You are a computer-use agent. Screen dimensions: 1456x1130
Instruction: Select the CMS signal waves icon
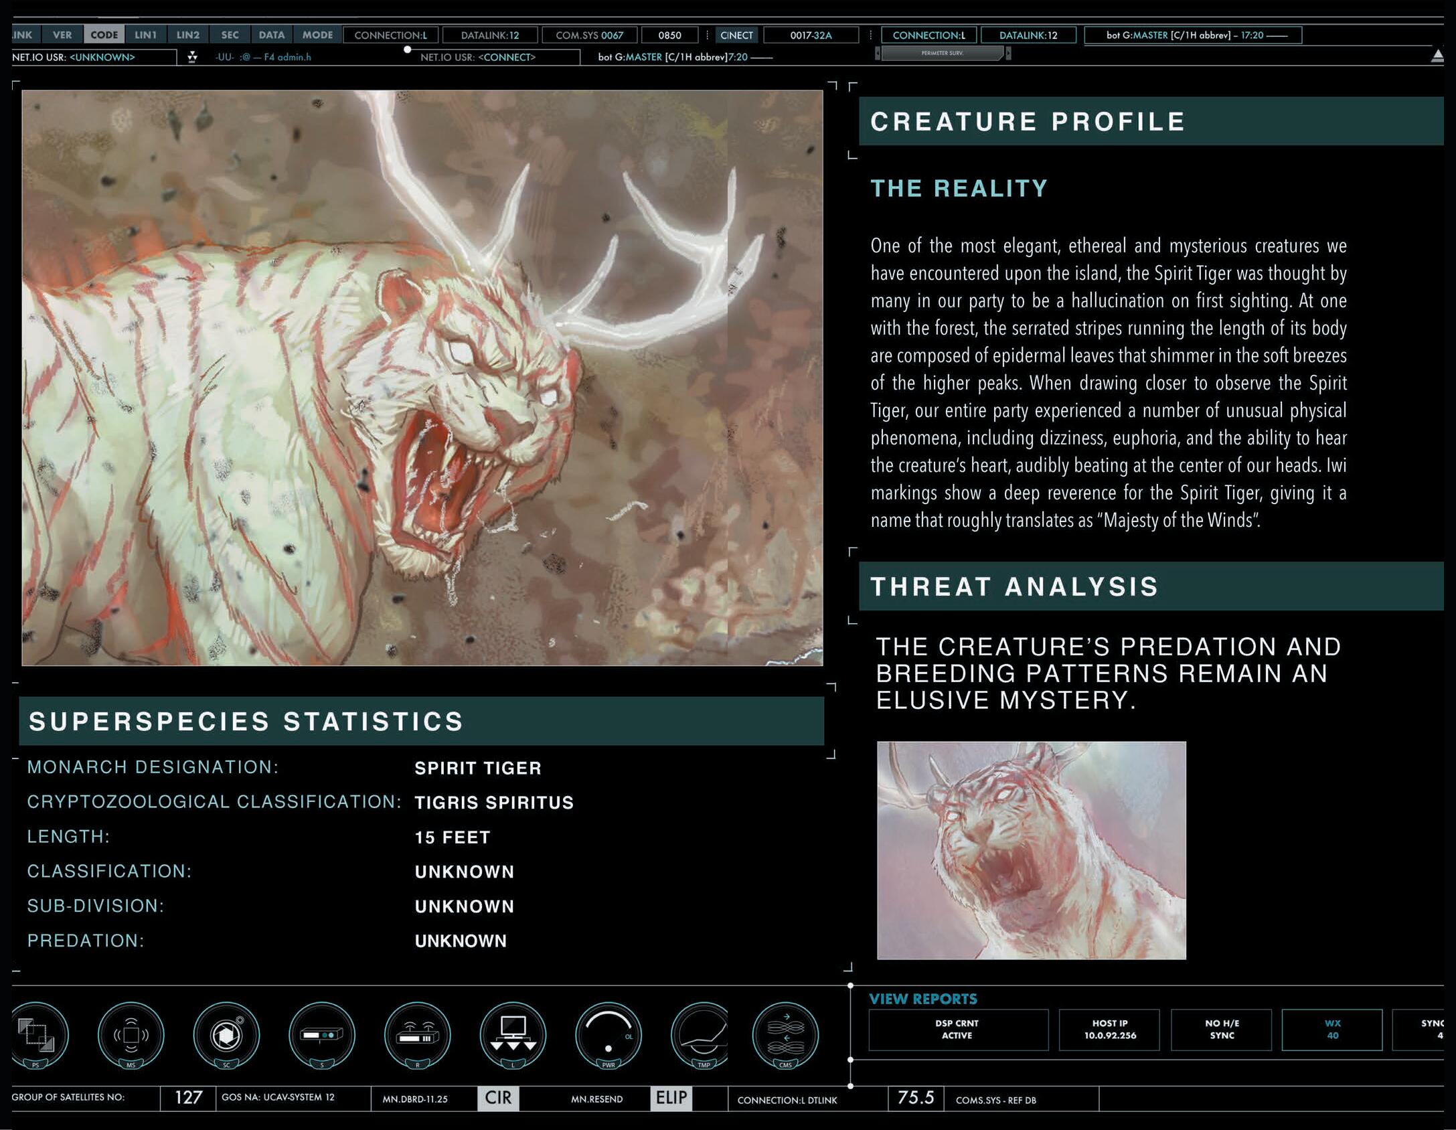coord(785,1034)
